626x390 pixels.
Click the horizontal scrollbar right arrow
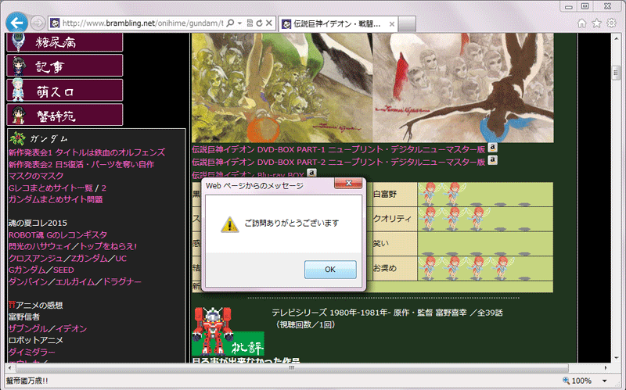tap(606, 367)
